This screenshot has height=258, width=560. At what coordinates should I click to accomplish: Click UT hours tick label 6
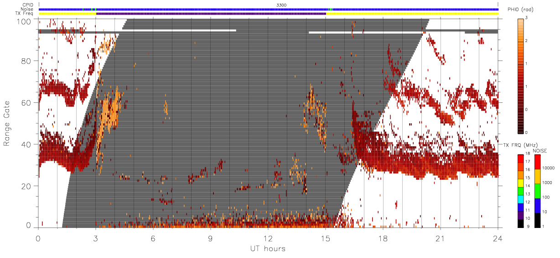click(153, 239)
